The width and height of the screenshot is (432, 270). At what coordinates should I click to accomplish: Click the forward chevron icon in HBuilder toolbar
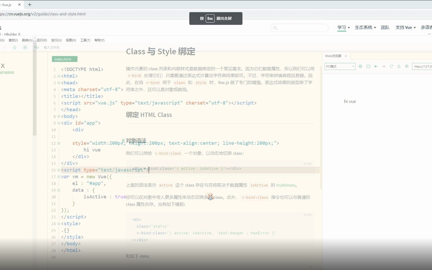coord(4,48)
